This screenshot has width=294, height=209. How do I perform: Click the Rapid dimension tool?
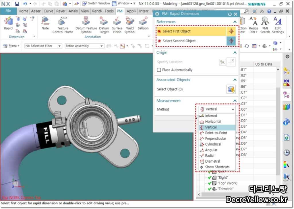8,23
